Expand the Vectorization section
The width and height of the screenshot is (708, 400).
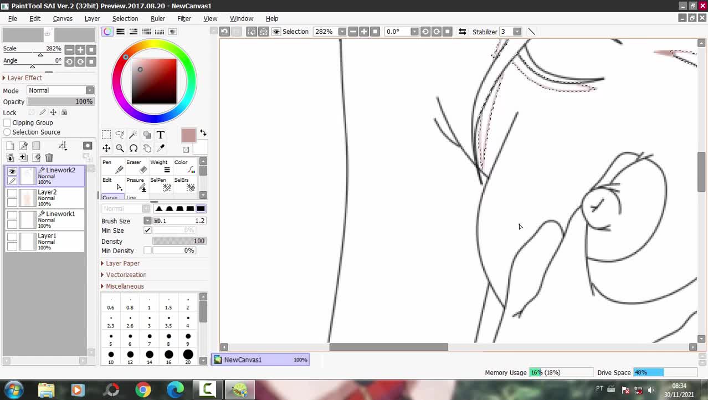[126, 275]
